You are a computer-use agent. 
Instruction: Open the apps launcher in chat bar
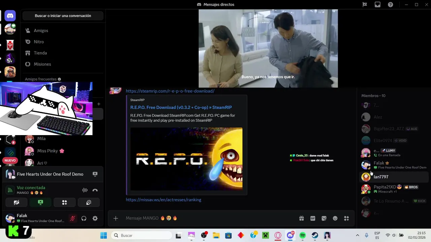pyautogui.click(x=346, y=218)
